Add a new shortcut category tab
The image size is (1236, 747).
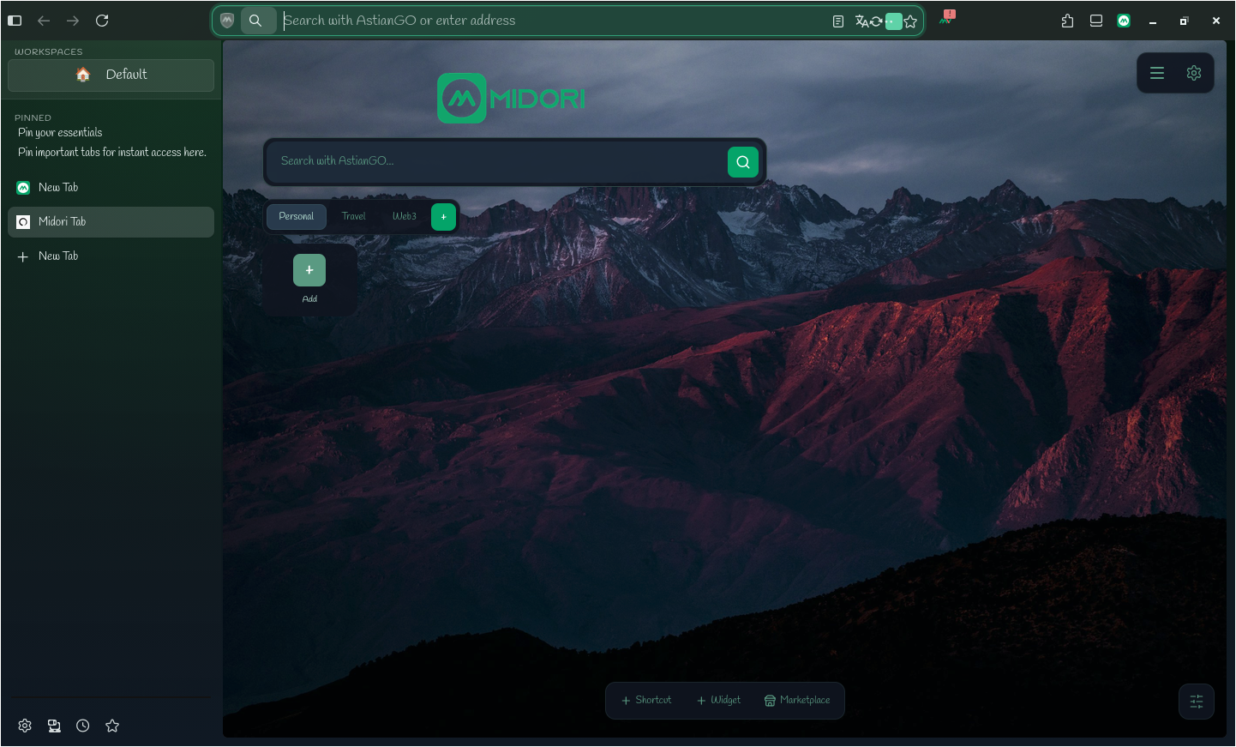tap(443, 217)
